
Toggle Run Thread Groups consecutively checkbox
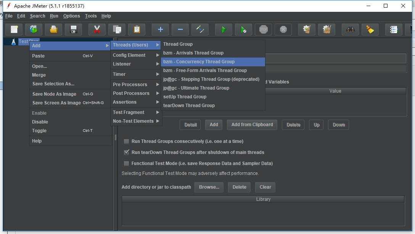[127, 141]
